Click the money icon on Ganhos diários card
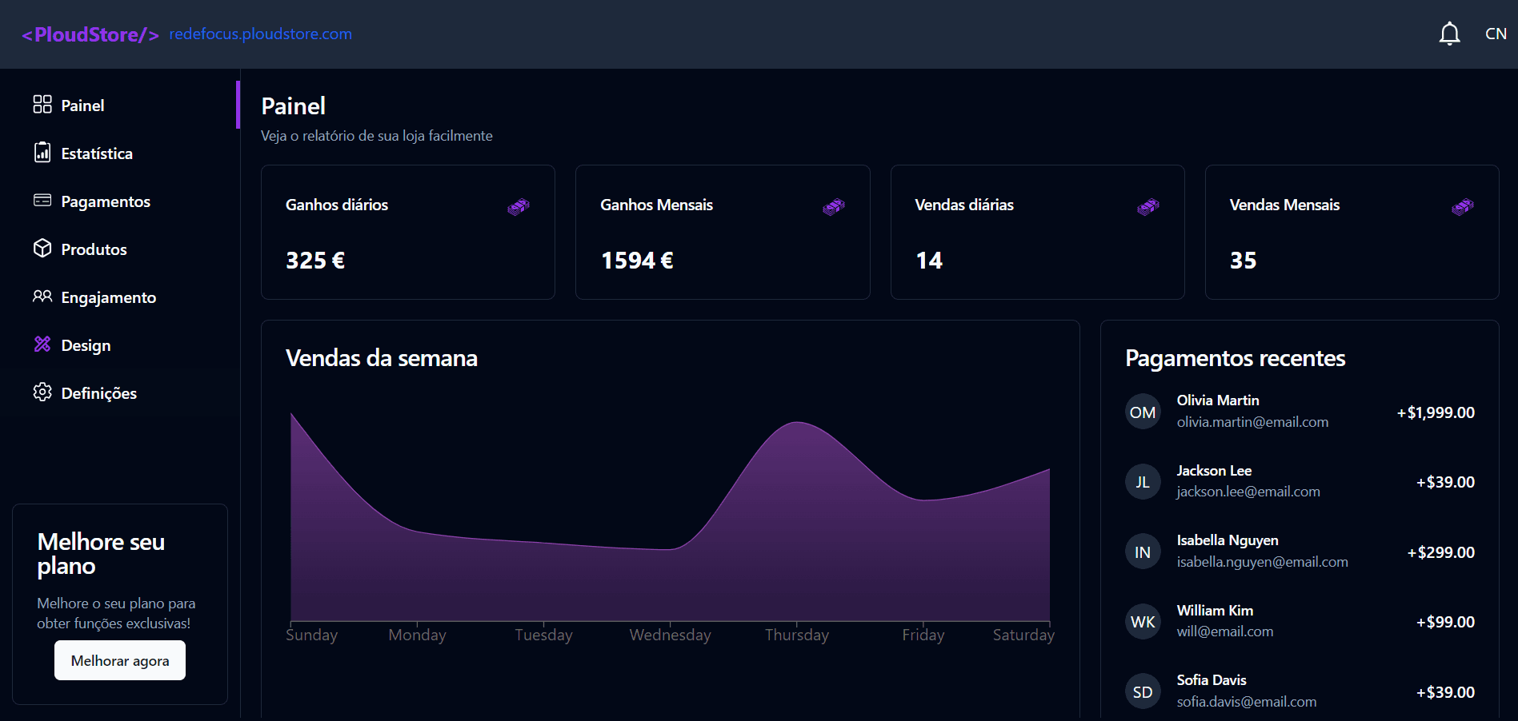The height and width of the screenshot is (721, 1518). point(519,207)
